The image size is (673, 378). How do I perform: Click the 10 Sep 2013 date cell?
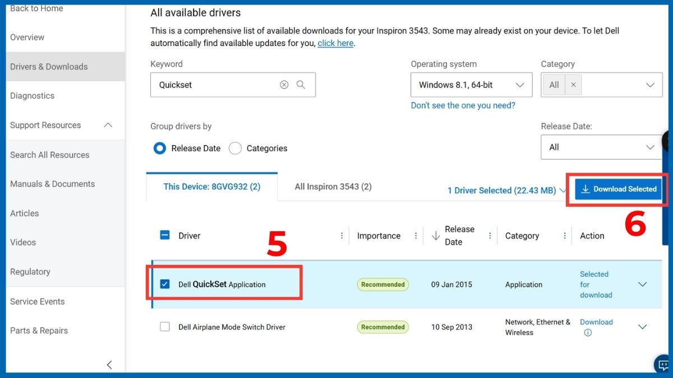[451, 327]
